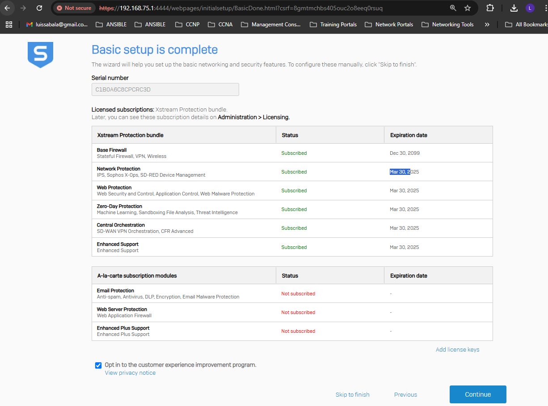Open the Training Portals bookmark folder
The width and height of the screenshot is (548, 406).
pyautogui.click(x=333, y=25)
